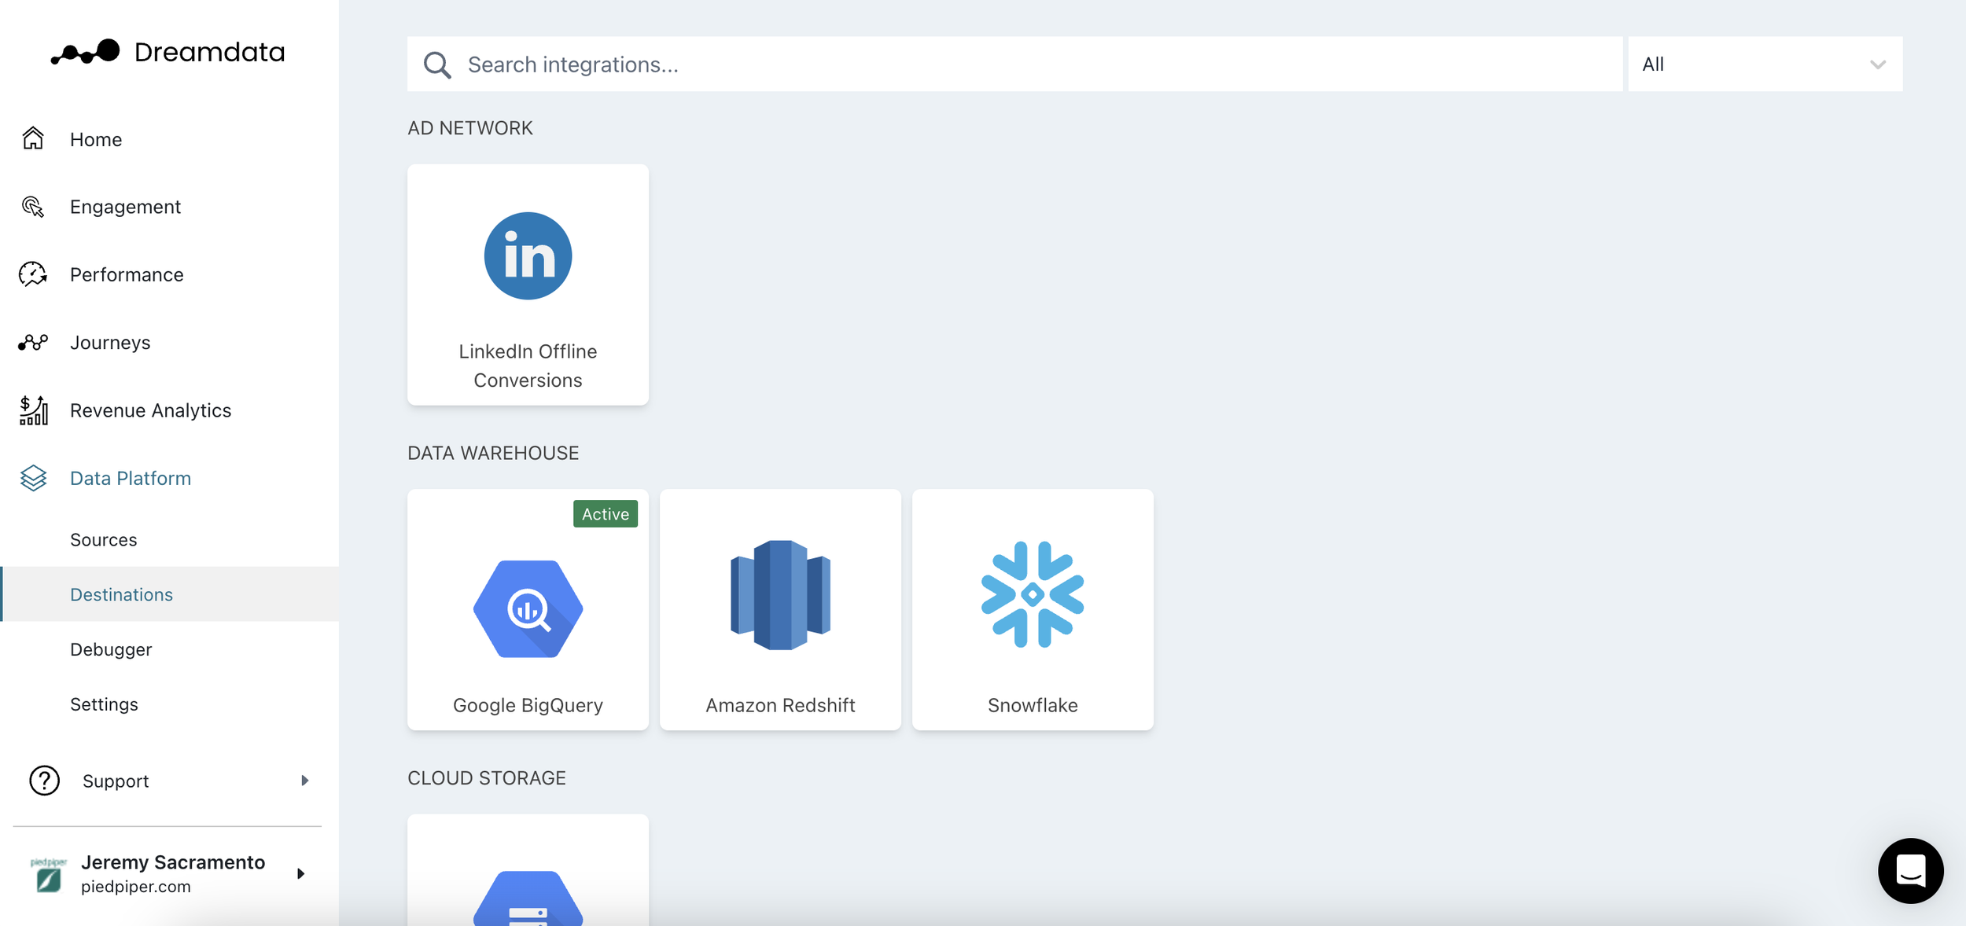Viewport: 1966px width, 926px height.
Task: Click the Snowflake card label
Action: point(1033,705)
